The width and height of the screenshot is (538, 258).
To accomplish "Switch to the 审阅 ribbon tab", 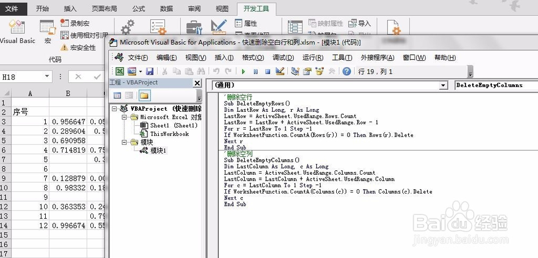I will coord(194,9).
